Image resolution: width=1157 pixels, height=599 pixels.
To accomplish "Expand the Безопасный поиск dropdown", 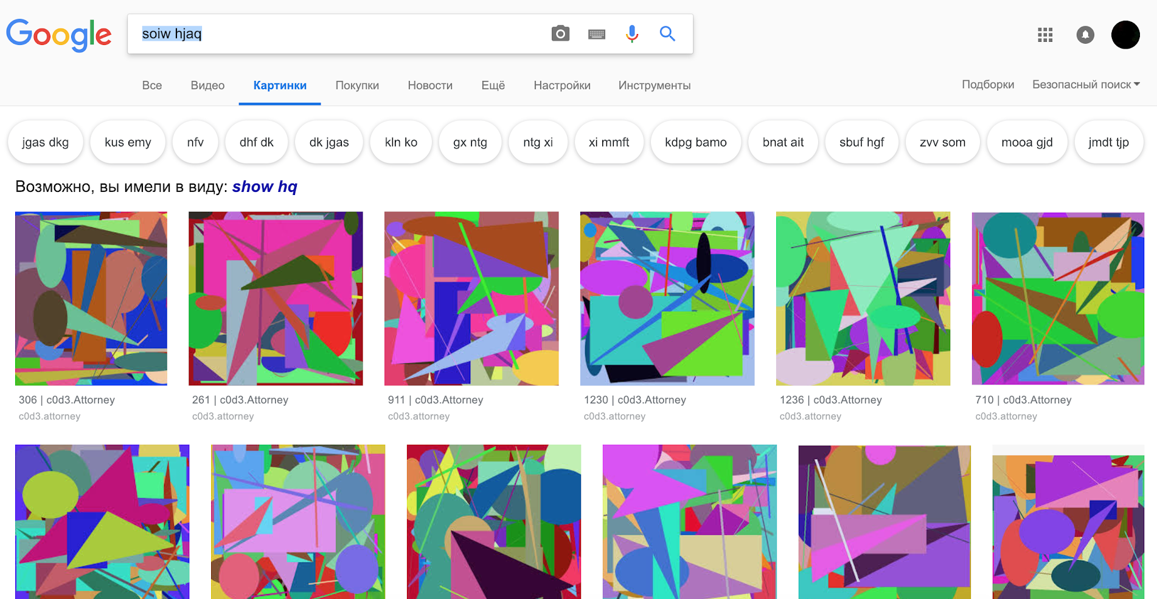I will (1086, 84).
